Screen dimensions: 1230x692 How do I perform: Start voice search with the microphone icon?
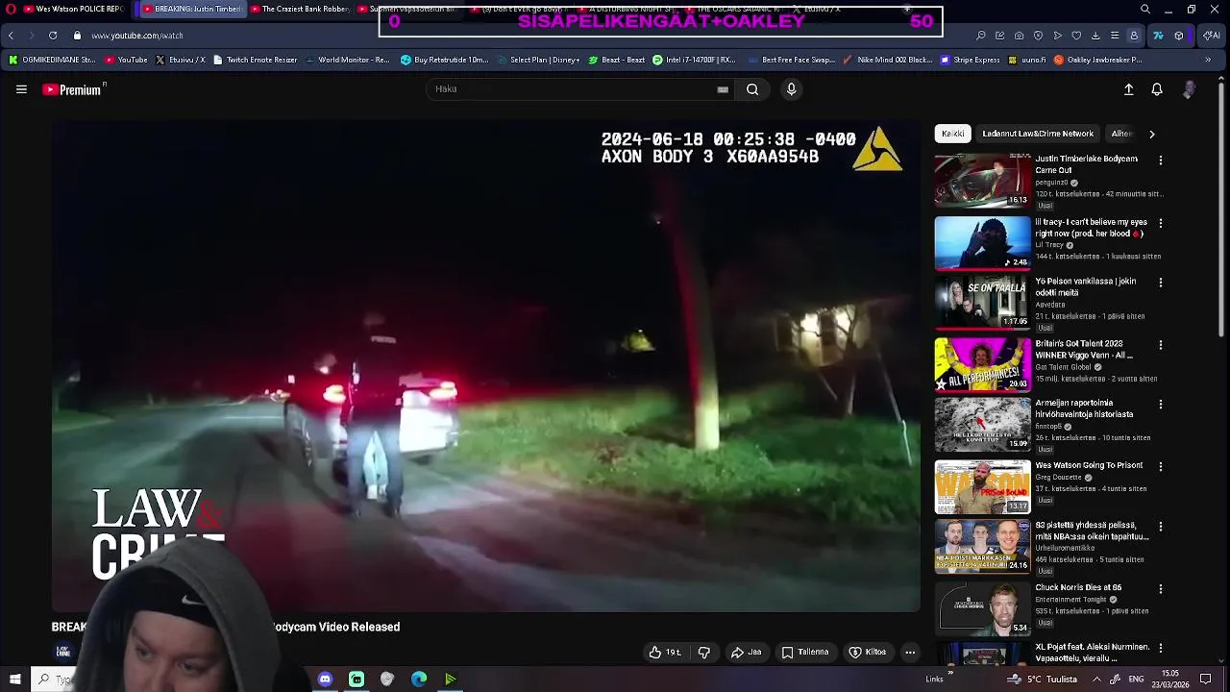791,89
